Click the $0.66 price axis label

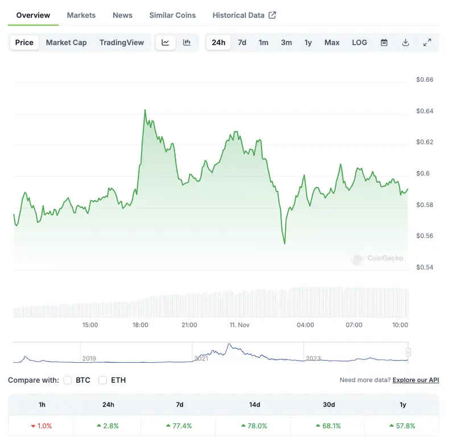coord(425,80)
